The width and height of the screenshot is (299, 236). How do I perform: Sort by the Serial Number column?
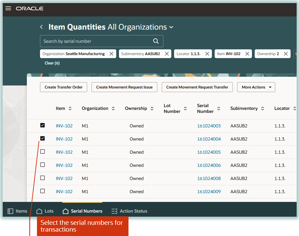[x=219, y=108]
